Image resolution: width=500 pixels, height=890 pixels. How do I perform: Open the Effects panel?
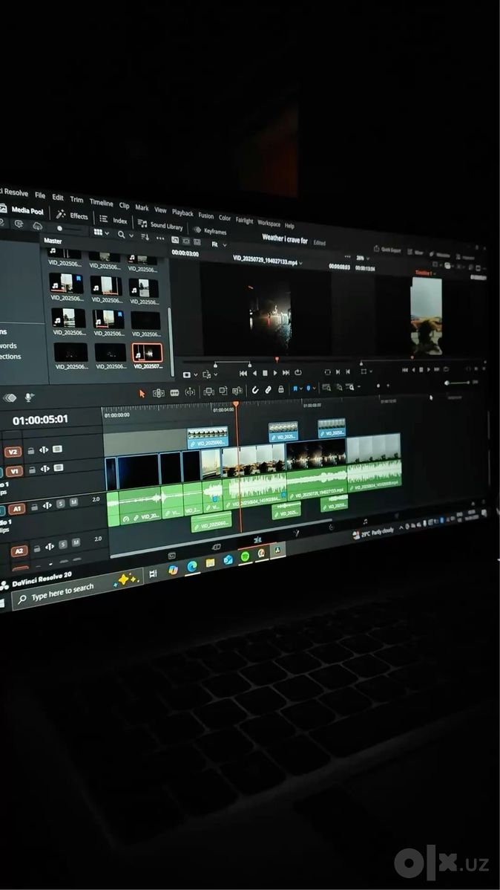[73, 215]
